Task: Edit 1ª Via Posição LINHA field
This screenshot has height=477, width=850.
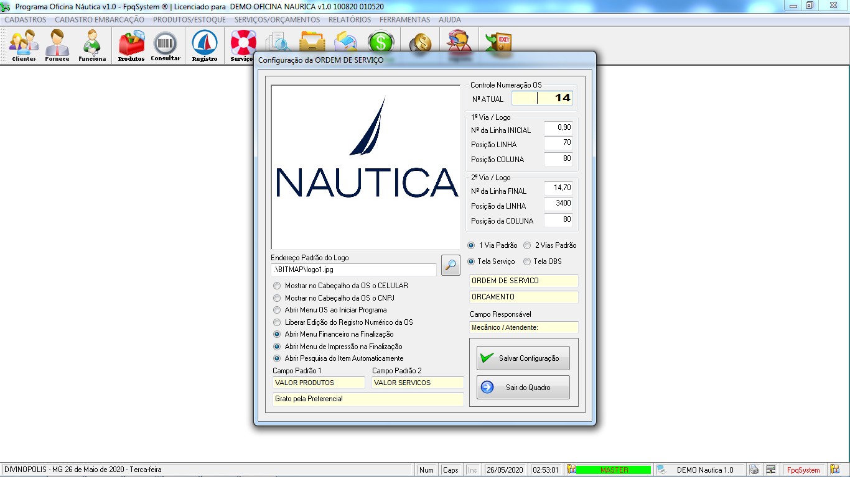Action: 558,143
